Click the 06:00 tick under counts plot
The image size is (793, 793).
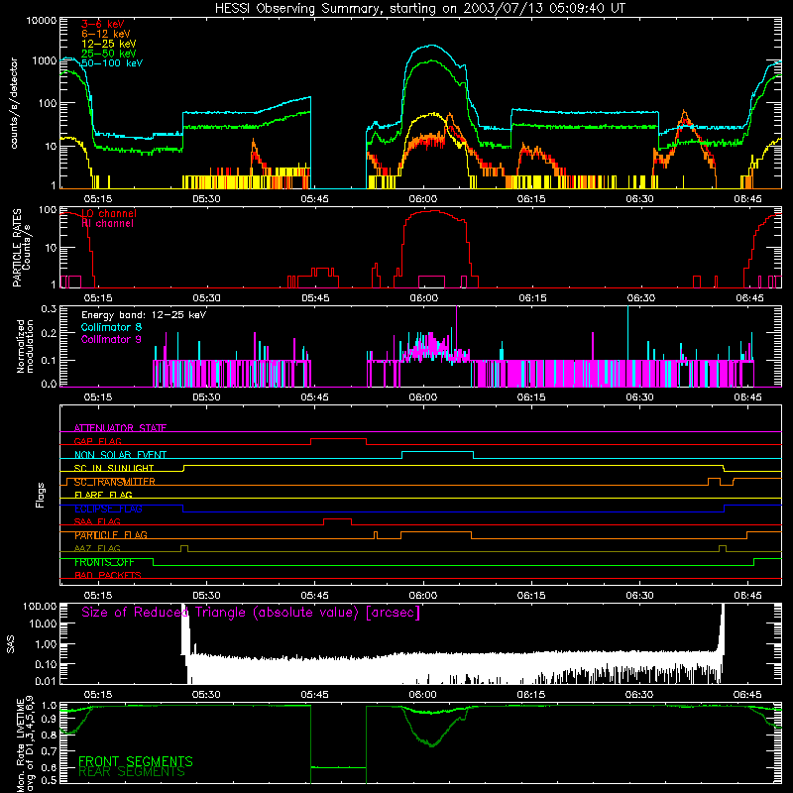point(423,199)
